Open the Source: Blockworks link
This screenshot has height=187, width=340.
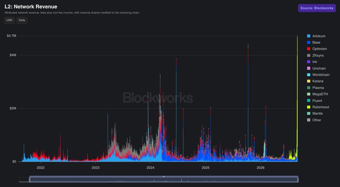[x=317, y=8]
